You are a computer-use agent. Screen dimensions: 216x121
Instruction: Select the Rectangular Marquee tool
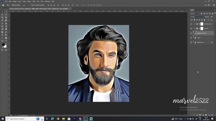[x=6, y=12]
